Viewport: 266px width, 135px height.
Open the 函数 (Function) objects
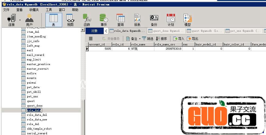point(87,20)
